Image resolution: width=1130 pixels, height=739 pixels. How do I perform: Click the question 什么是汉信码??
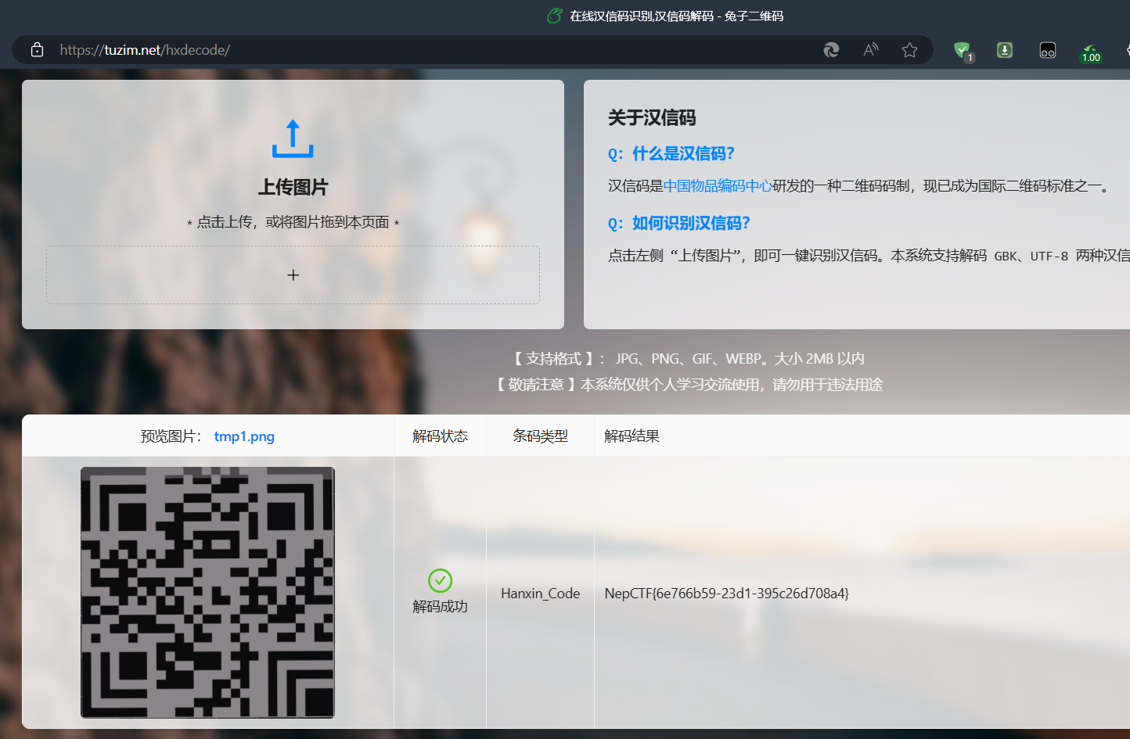[x=671, y=153]
